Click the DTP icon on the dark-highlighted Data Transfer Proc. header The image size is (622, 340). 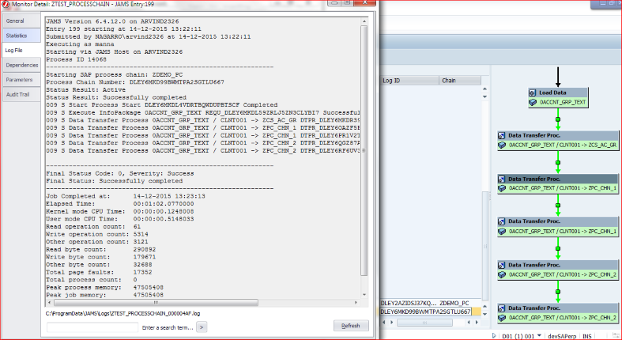pos(502,179)
